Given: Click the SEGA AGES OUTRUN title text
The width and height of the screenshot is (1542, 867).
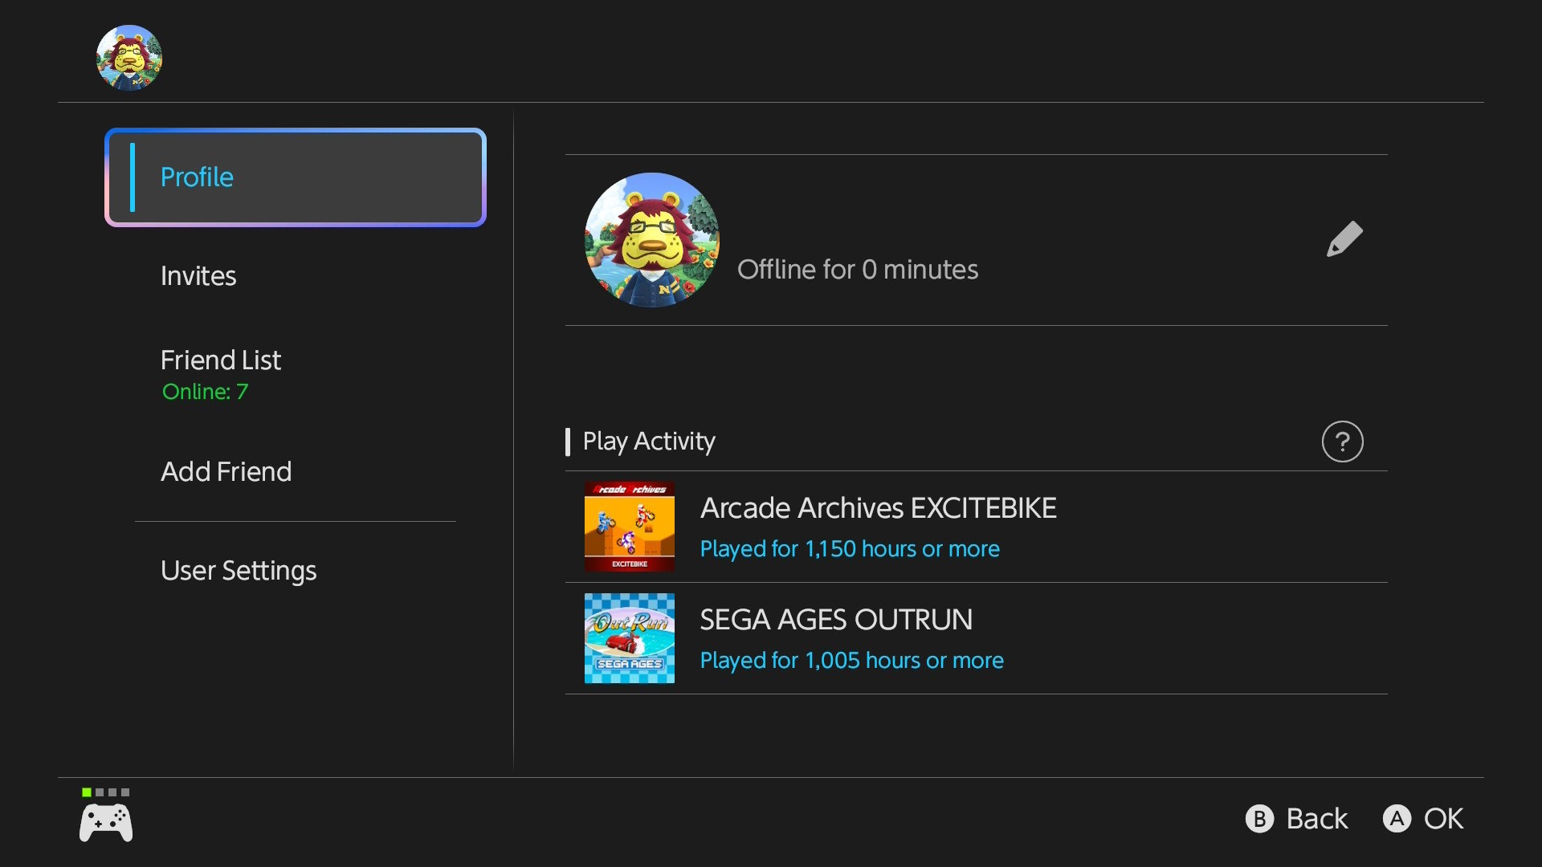Looking at the screenshot, I should coord(836,620).
